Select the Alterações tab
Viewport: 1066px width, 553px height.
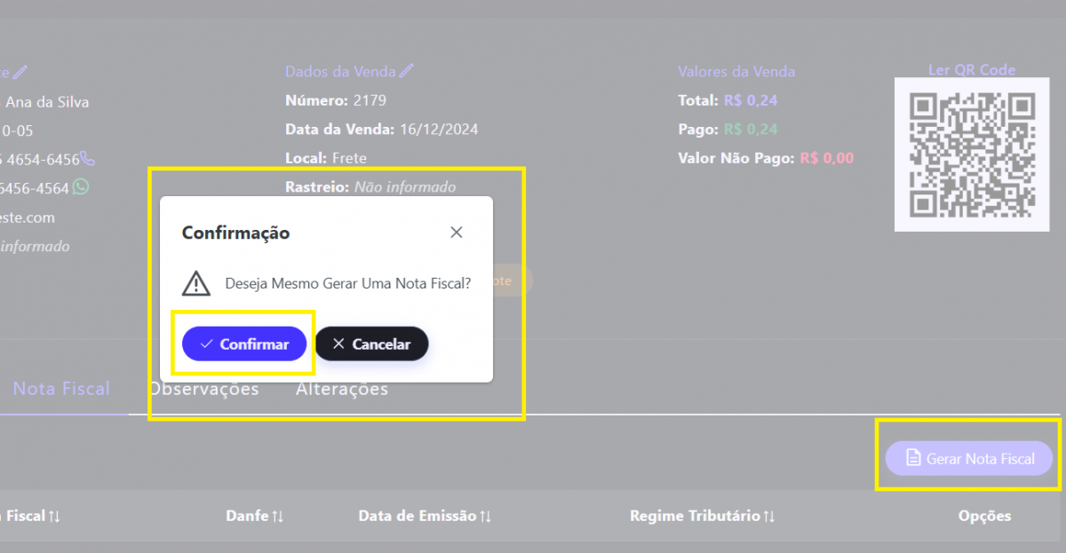click(x=342, y=390)
